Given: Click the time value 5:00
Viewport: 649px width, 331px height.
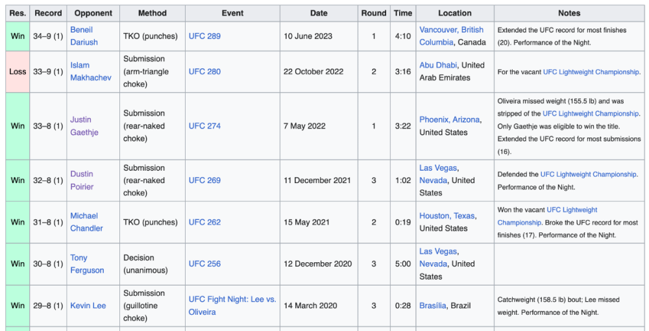Looking at the screenshot, I should (403, 264).
